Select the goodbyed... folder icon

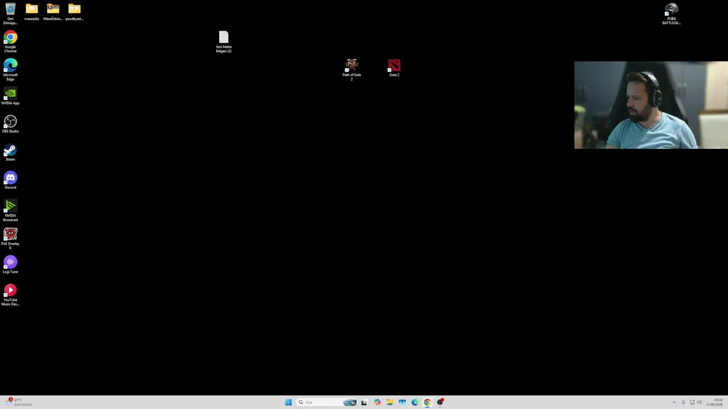(75, 12)
